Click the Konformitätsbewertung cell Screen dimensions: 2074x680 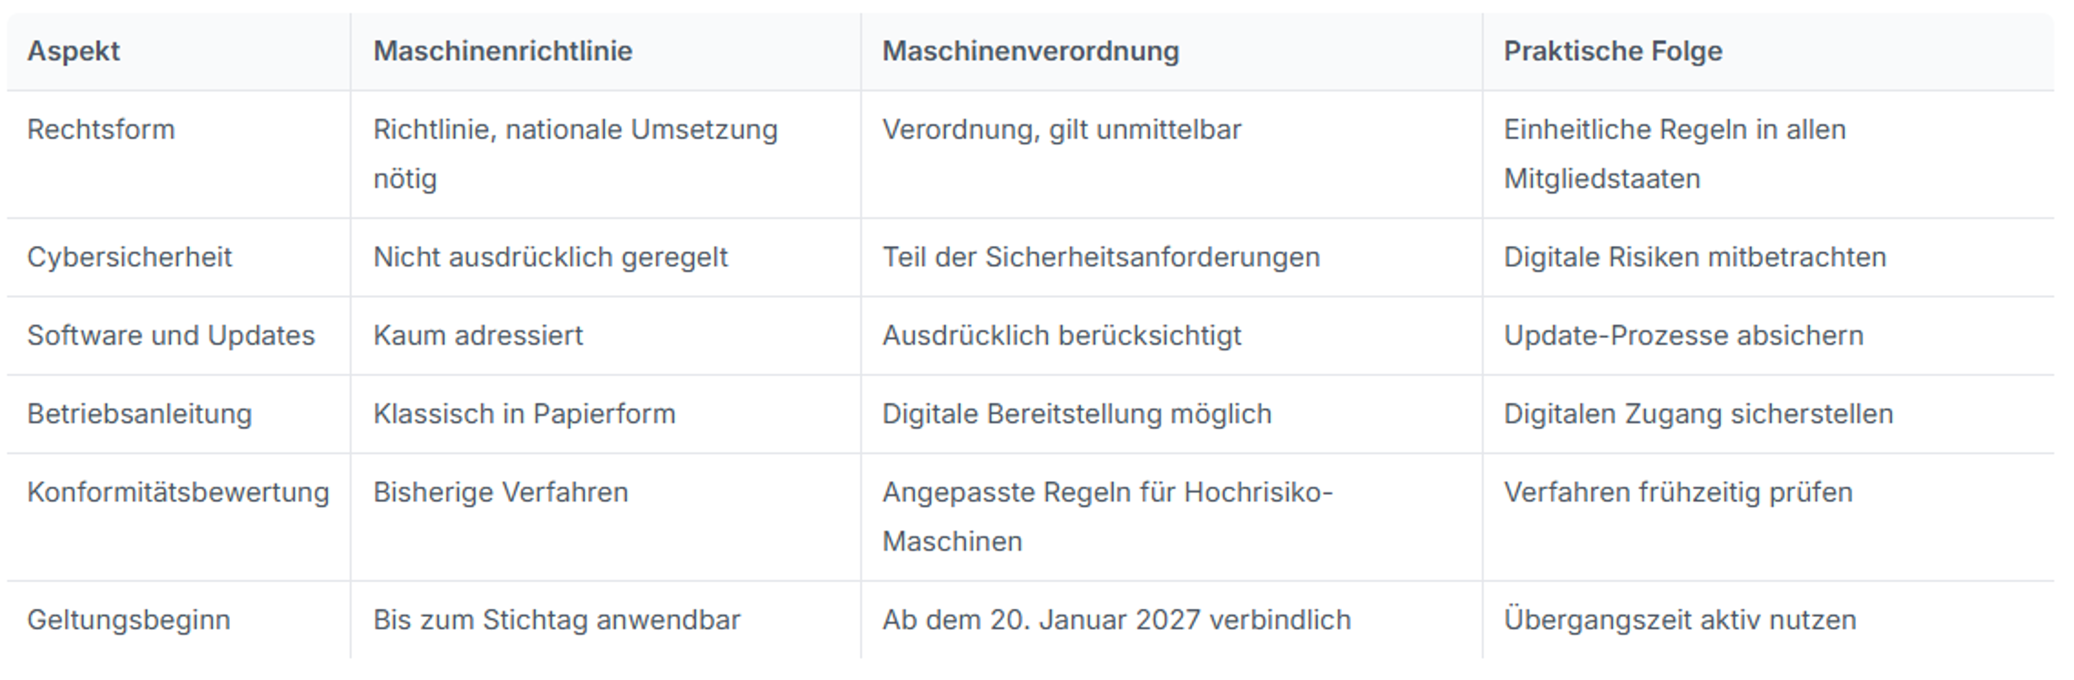[178, 493]
